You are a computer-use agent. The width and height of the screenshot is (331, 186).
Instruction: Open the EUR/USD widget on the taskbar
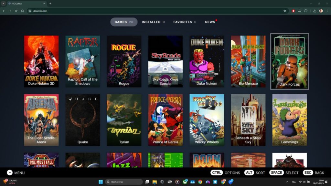click(x=10, y=182)
